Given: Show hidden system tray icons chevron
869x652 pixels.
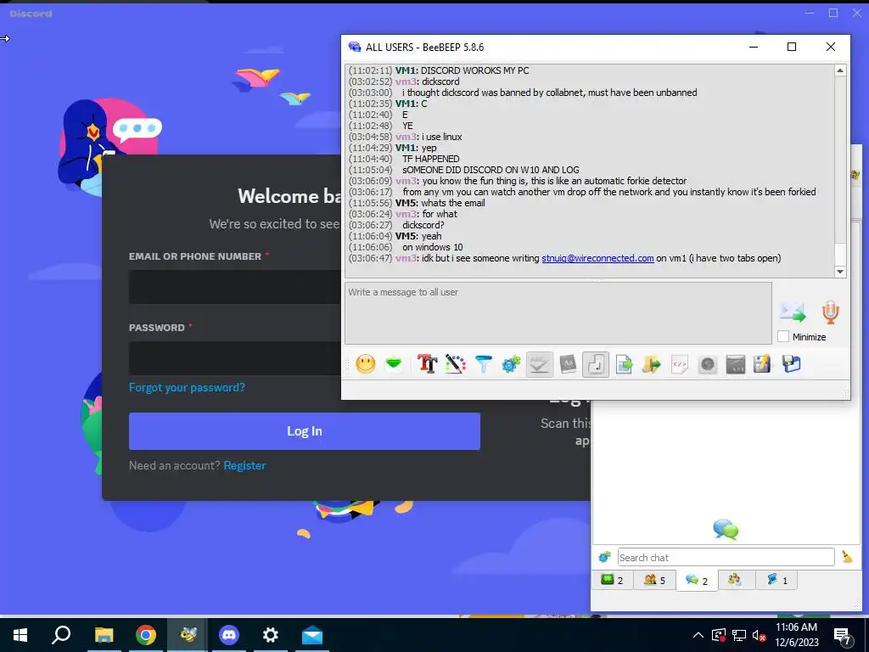Looking at the screenshot, I should pos(698,635).
